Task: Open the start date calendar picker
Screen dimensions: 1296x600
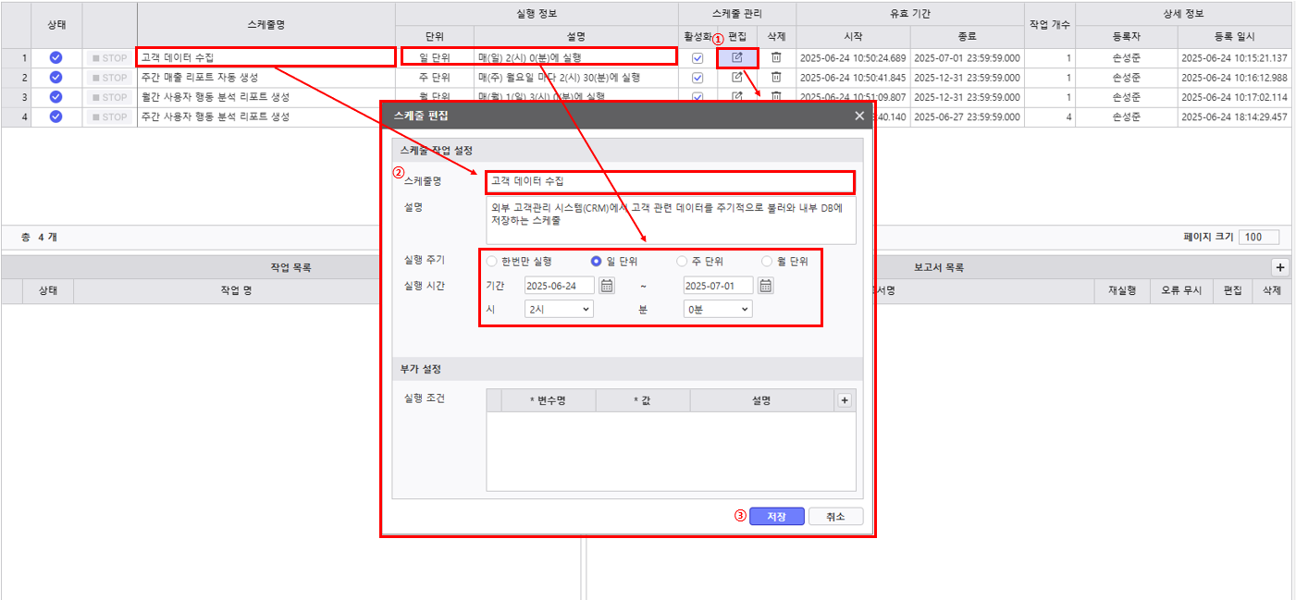Action: pyautogui.click(x=607, y=286)
